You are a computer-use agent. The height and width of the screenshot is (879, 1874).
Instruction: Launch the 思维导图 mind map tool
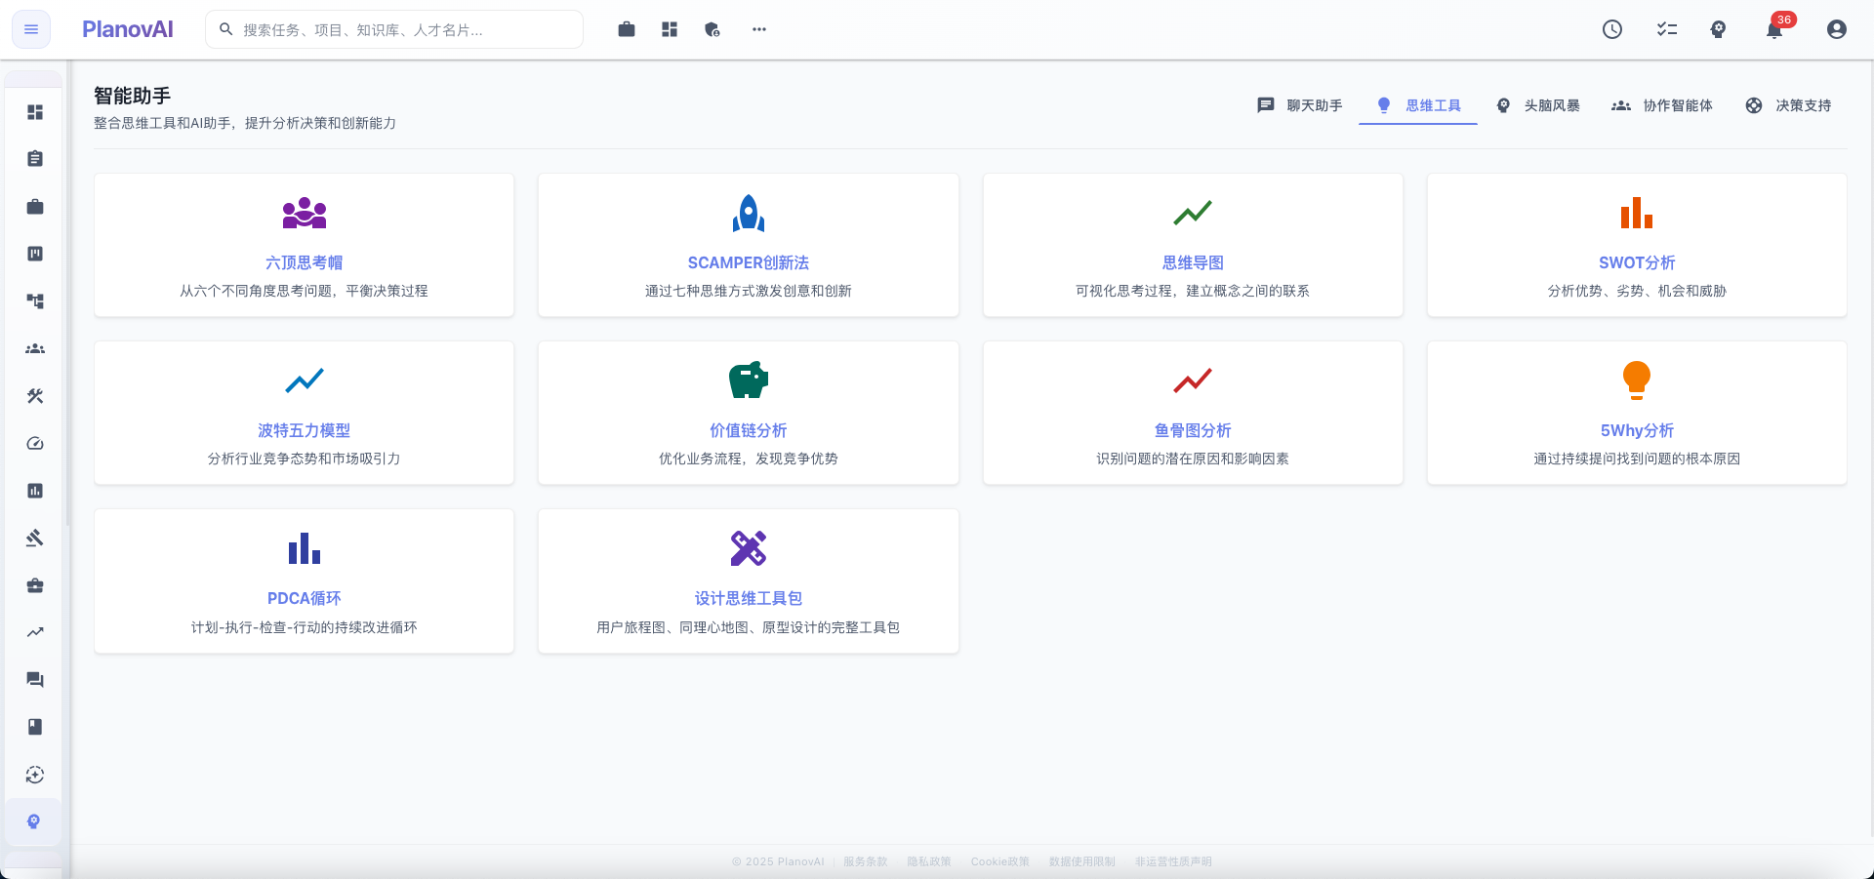pos(1192,246)
